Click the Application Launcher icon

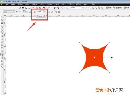click(x=62, y=8)
